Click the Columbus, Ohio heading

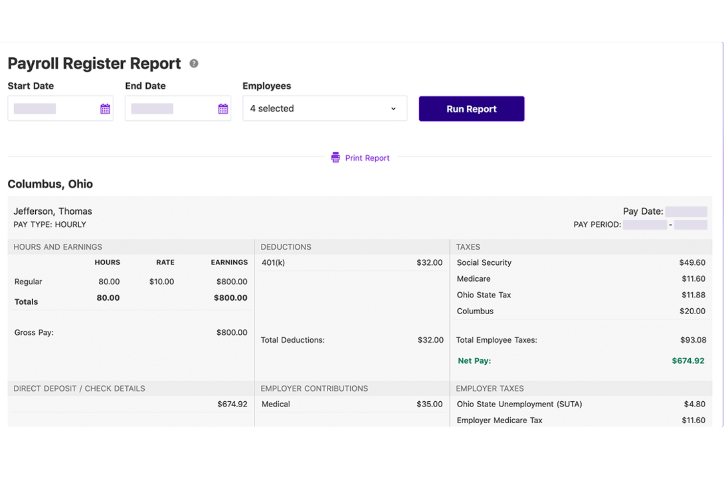(x=50, y=184)
